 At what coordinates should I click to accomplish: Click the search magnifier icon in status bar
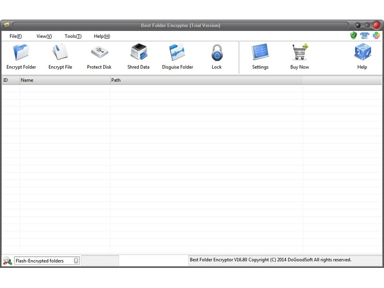tap(7, 261)
